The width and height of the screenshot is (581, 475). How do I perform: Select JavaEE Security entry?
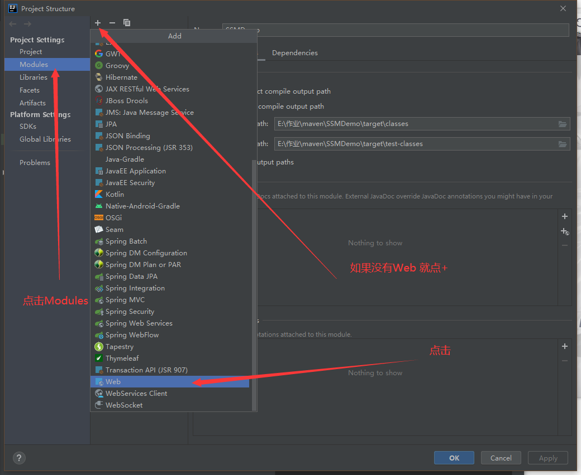(170, 183)
